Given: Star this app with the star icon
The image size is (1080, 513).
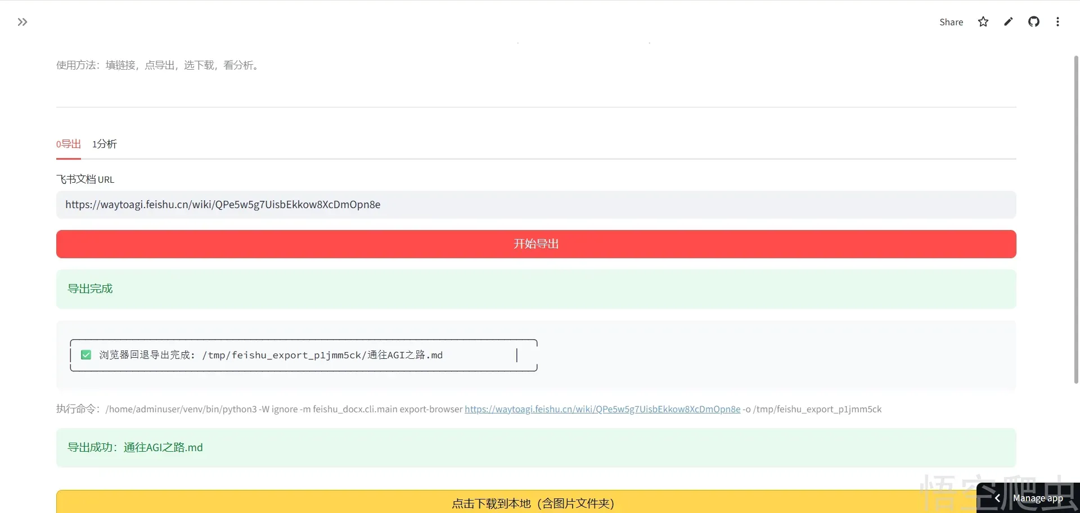Looking at the screenshot, I should (983, 22).
